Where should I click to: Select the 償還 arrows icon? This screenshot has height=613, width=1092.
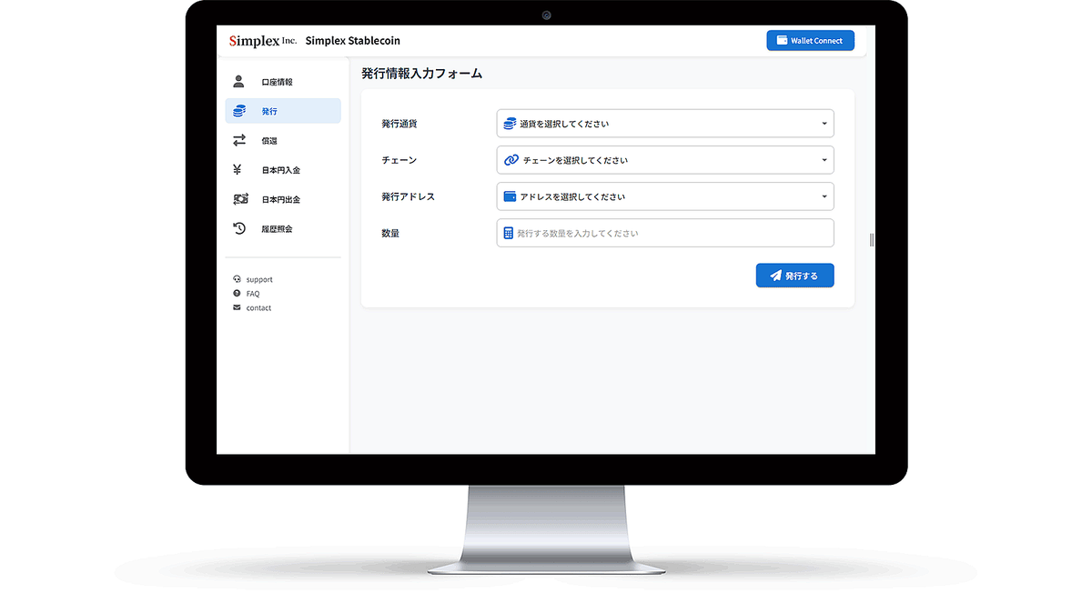pyautogui.click(x=238, y=140)
